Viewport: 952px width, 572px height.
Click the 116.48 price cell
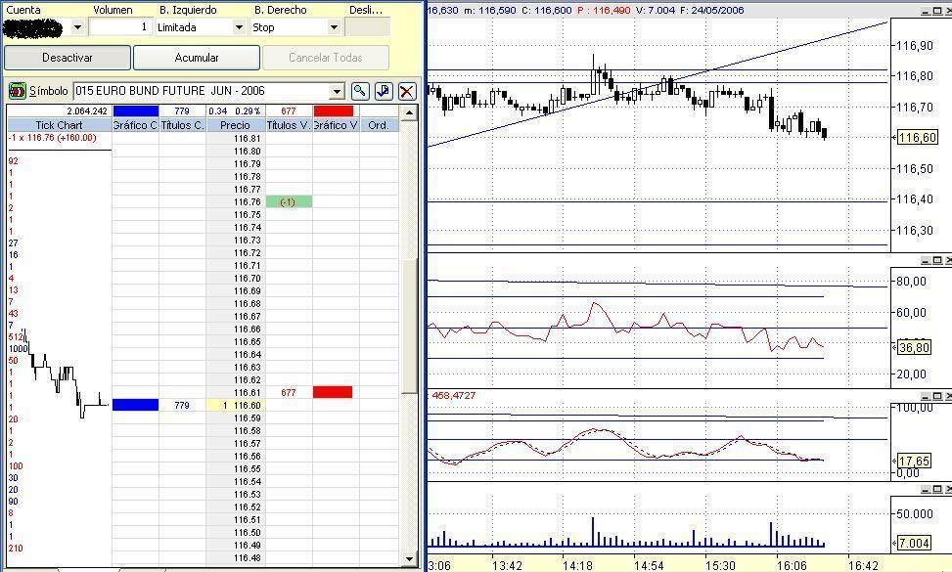point(236,558)
